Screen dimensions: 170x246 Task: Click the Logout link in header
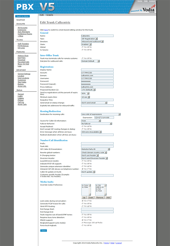coord(152,1)
